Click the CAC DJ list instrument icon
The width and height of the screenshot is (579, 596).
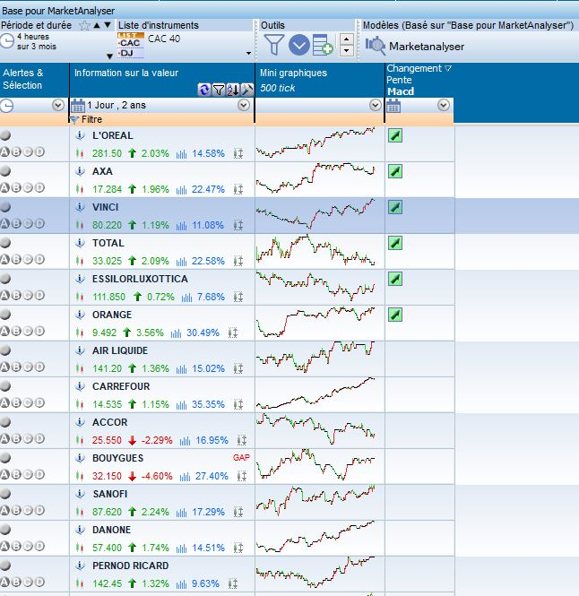130,45
